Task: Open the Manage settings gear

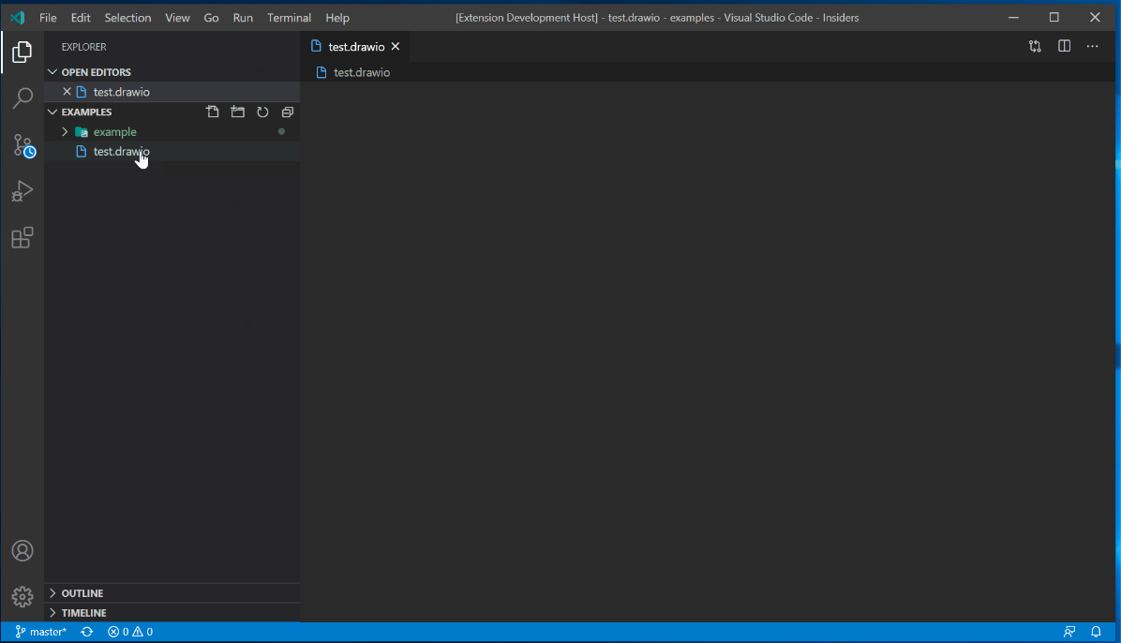Action: tap(22, 596)
